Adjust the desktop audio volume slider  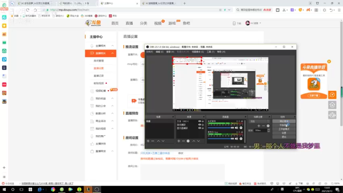pos(221,128)
